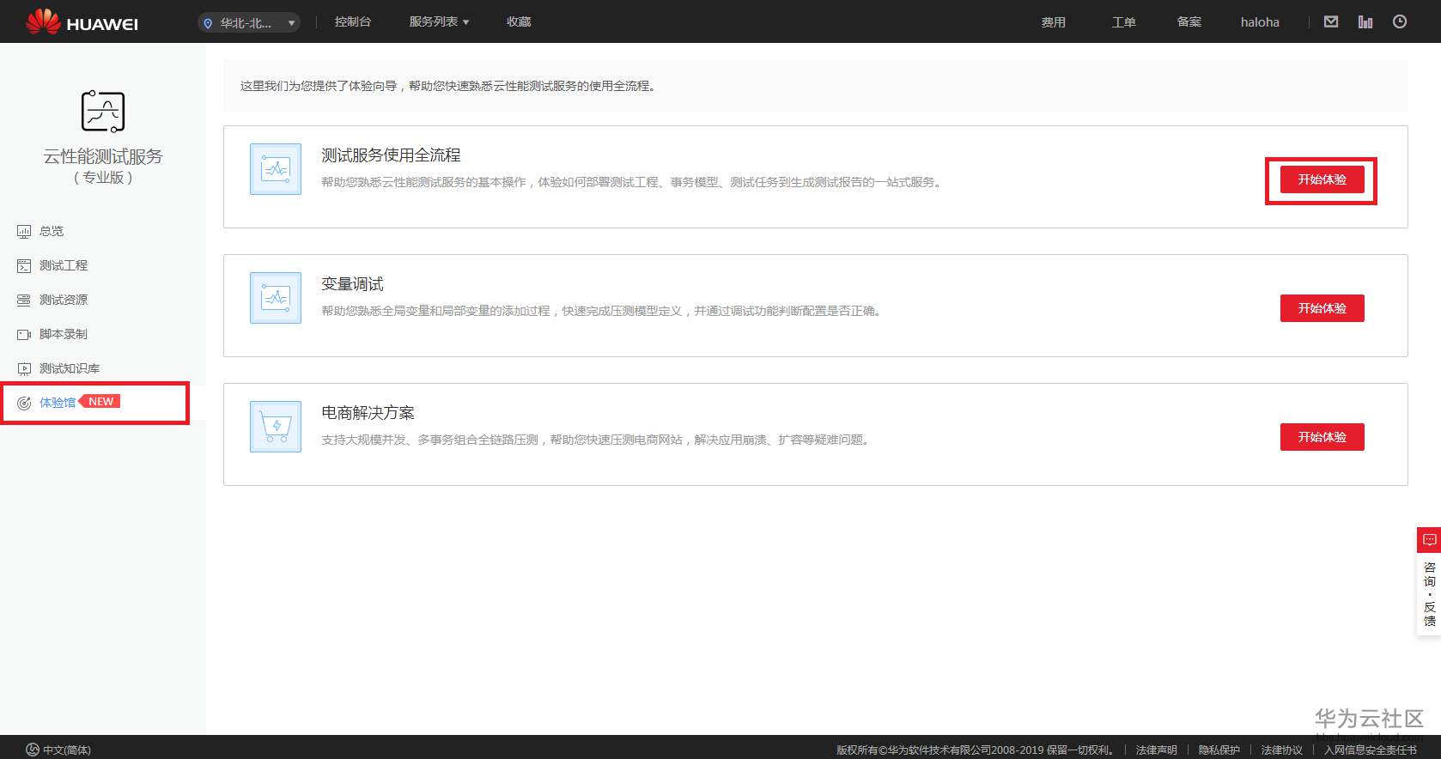This screenshot has height=759, width=1441.
Task: Open 脚本录制 script recording in sidebar
Action: (x=64, y=334)
